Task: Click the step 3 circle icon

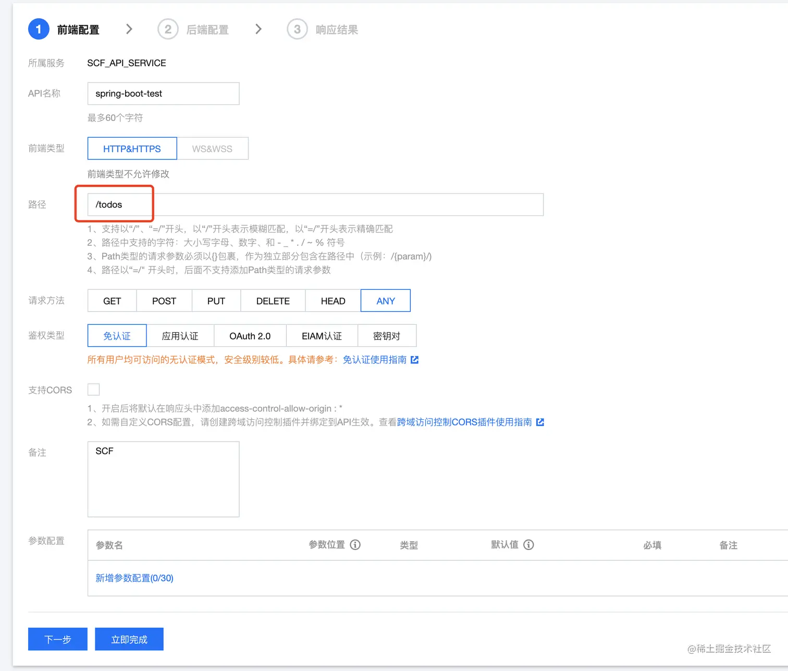Action: [x=297, y=29]
